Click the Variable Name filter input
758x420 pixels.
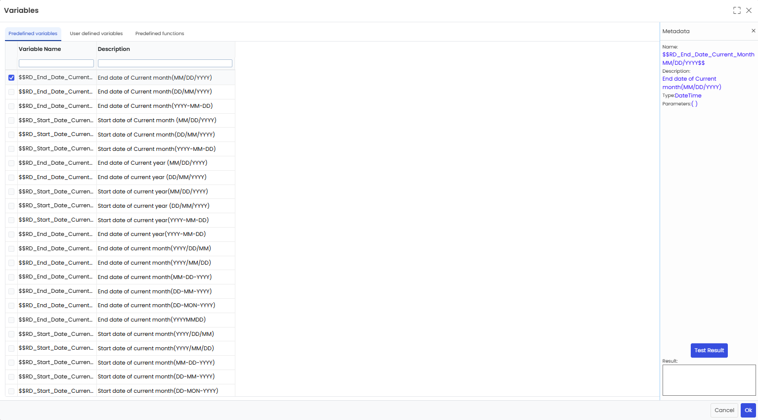56,63
